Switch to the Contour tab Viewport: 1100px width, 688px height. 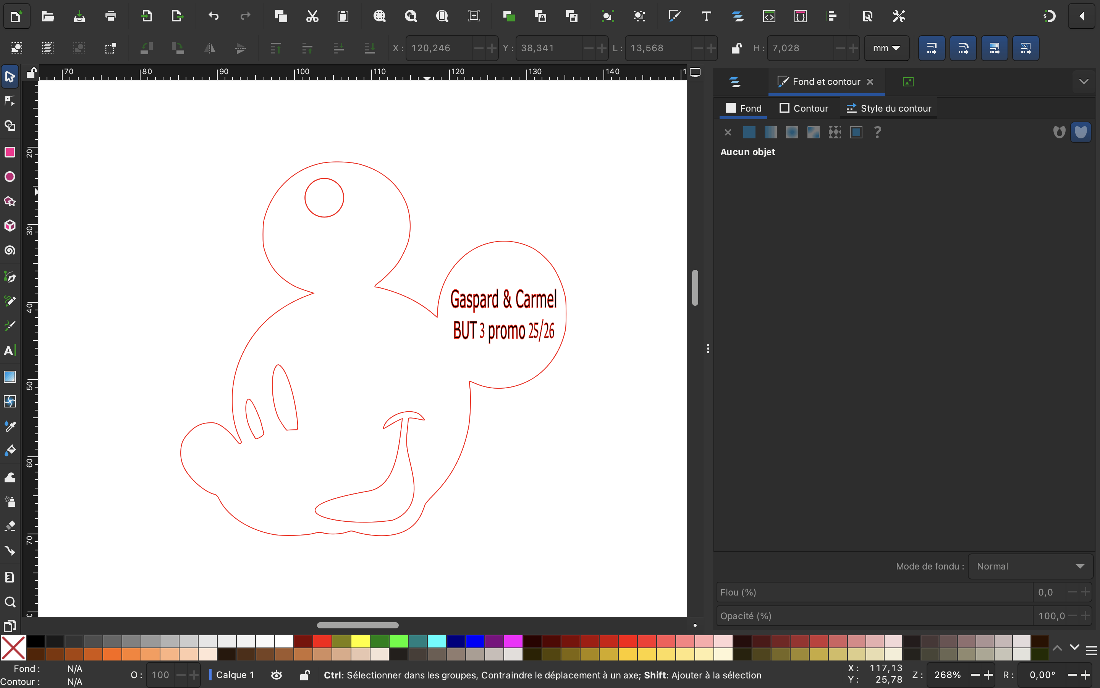[804, 108]
